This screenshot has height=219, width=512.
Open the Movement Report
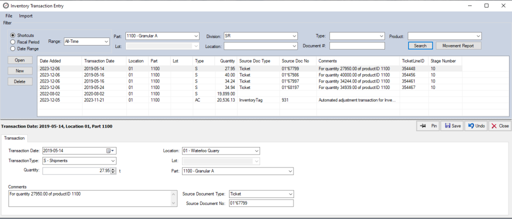click(x=458, y=45)
